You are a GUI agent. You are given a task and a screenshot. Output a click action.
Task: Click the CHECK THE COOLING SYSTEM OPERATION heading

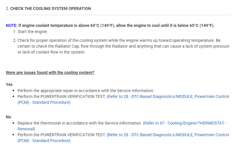pyautogui.click(x=50, y=8)
